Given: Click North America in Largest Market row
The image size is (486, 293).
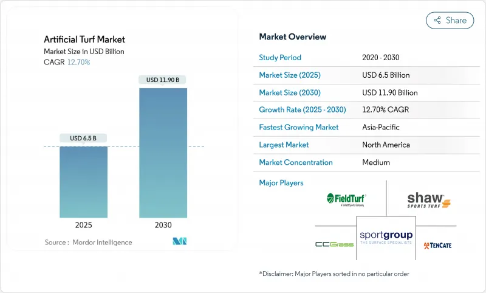Looking at the screenshot, I should click(x=386, y=145).
